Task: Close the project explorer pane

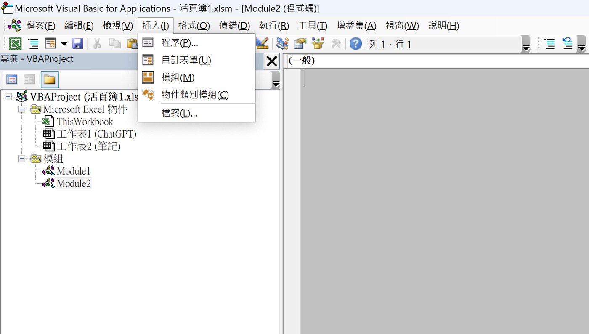Action: coord(272,62)
